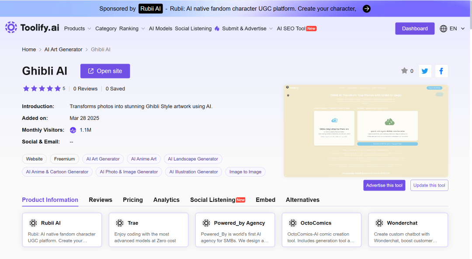Screen dimensions: 472x259
Task: Select the AI Anime Art tag
Action: tap(144, 159)
